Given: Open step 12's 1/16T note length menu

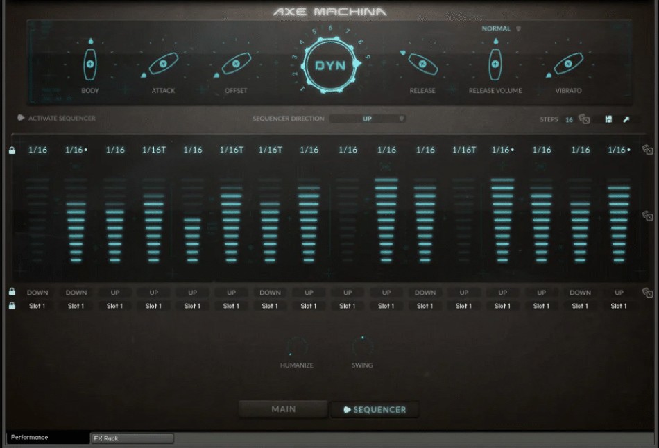Looking at the screenshot, I should click(x=464, y=150).
